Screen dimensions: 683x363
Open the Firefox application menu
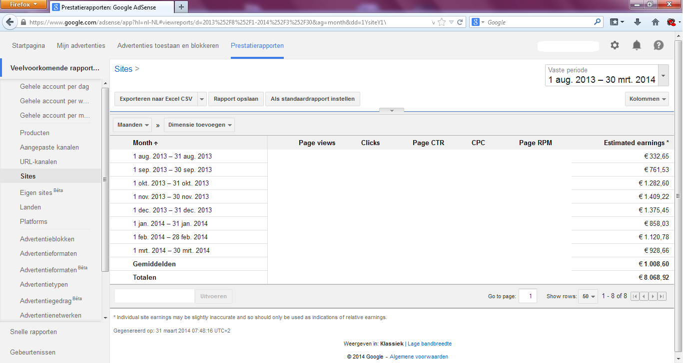click(24, 4)
